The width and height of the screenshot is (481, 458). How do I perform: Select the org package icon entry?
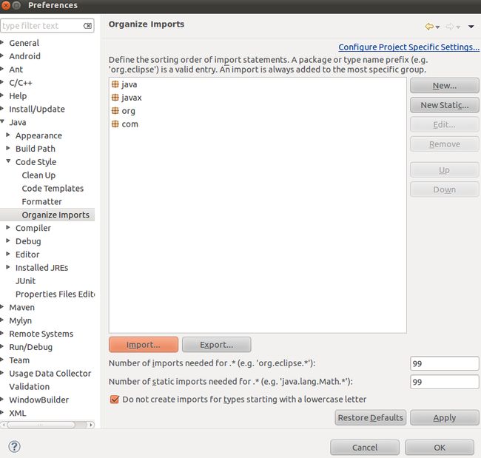pyautogui.click(x=115, y=111)
